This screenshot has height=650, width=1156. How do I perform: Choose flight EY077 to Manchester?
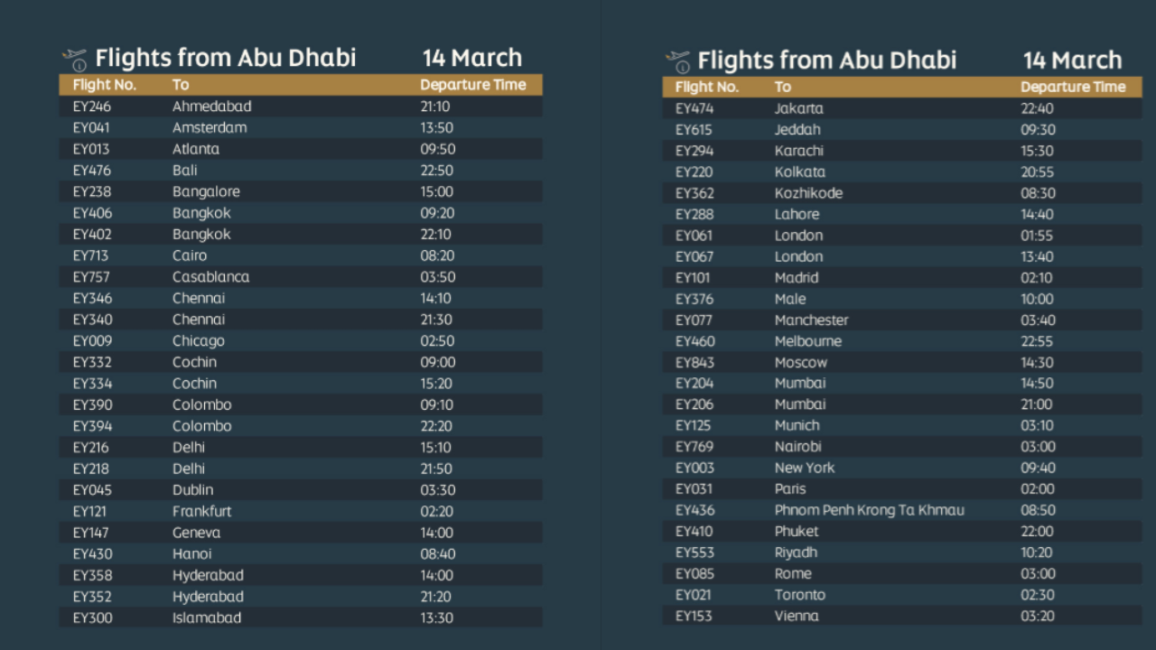coord(694,320)
